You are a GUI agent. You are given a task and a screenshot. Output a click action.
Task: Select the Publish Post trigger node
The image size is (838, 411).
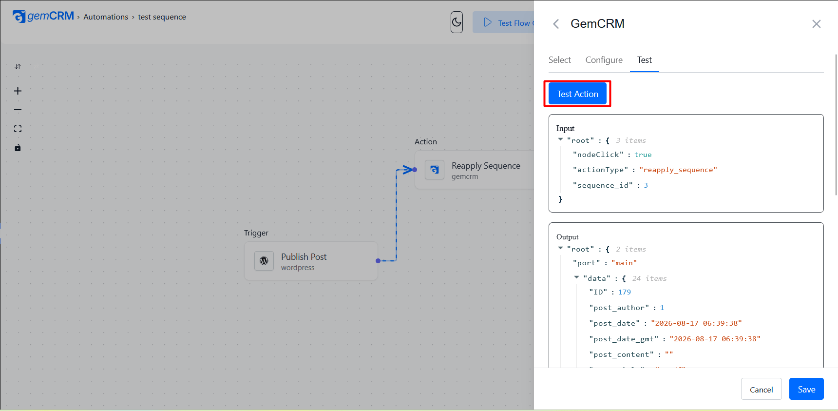(x=311, y=261)
